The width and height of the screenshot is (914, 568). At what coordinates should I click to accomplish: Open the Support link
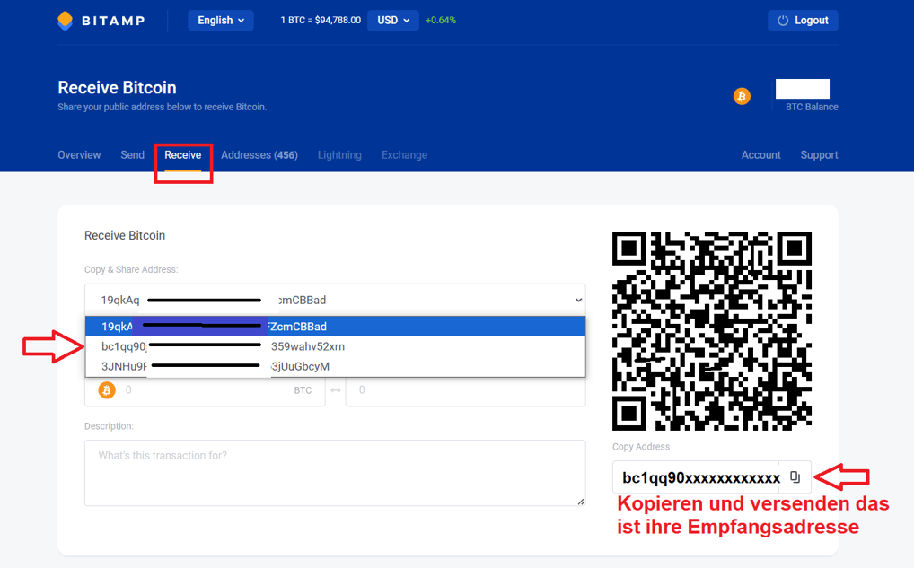point(819,155)
